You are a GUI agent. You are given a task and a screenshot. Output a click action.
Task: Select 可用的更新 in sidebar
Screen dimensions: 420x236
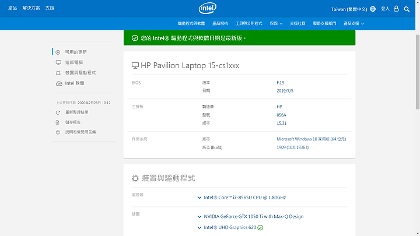pyautogui.click(x=76, y=52)
